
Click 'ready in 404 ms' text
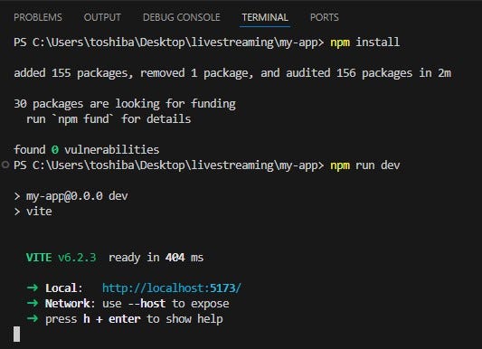[156, 258]
